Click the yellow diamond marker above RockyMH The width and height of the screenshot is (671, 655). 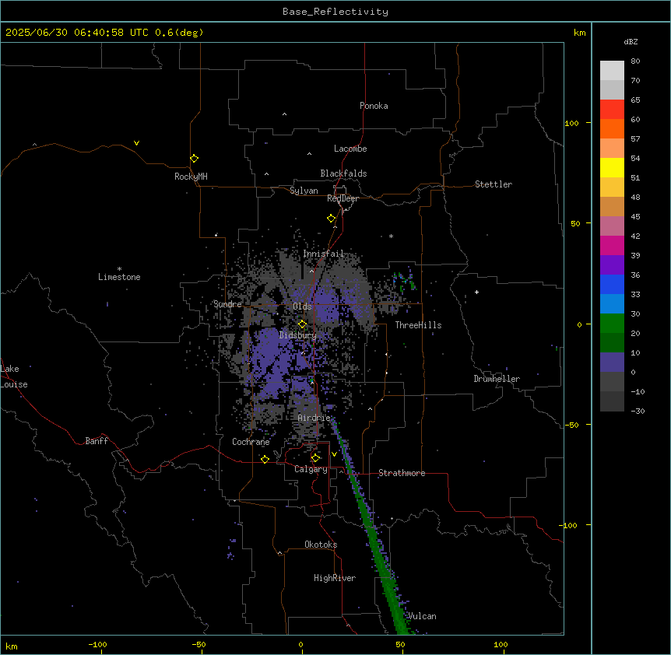point(194,159)
